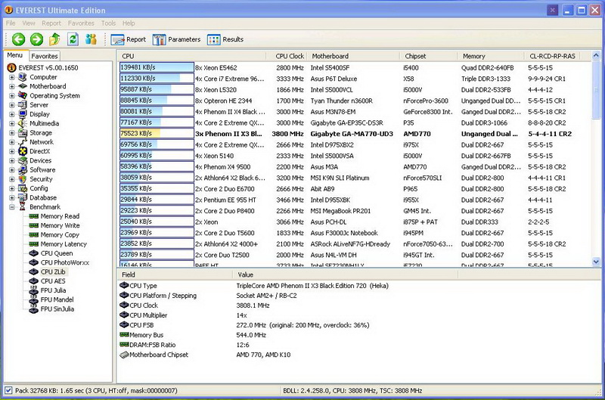The width and height of the screenshot is (605, 400).
Task: Expand the Operating System tree node
Action: pos(11,96)
